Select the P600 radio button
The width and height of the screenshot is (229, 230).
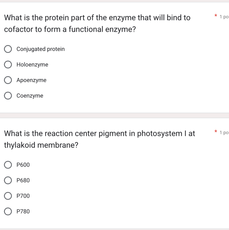(8, 165)
